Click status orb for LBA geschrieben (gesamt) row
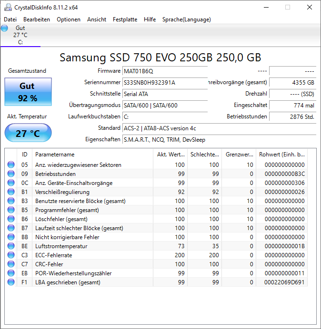The width and height of the screenshot is (321, 329). click(x=11, y=282)
